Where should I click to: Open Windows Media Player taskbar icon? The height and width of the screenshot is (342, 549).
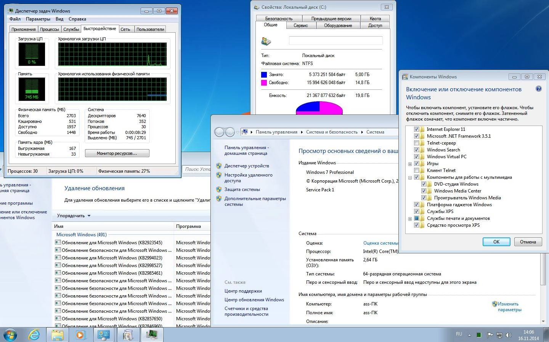point(80,335)
